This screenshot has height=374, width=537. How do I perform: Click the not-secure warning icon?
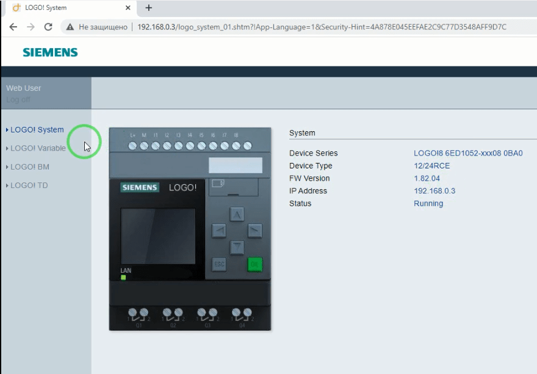coord(70,27)
